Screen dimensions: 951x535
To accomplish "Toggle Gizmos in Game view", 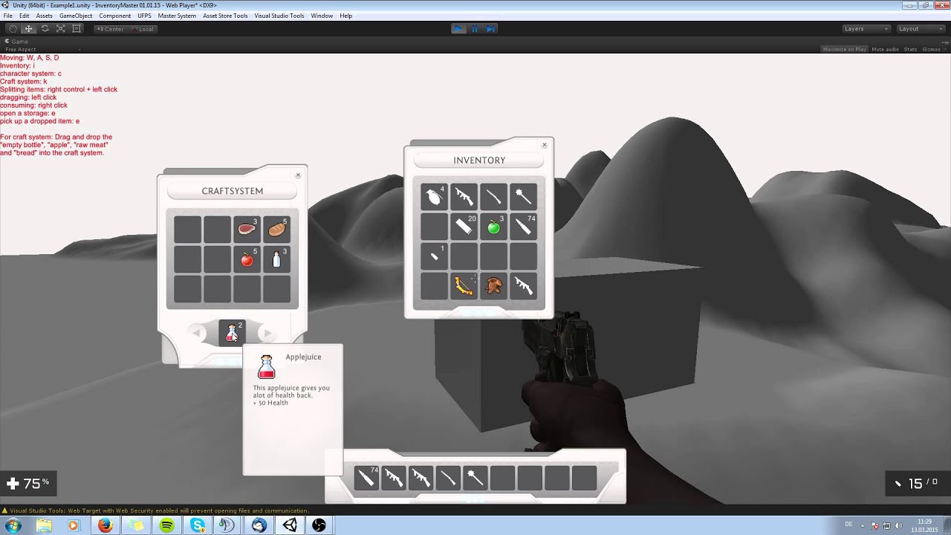I will (x=931, y=49).
